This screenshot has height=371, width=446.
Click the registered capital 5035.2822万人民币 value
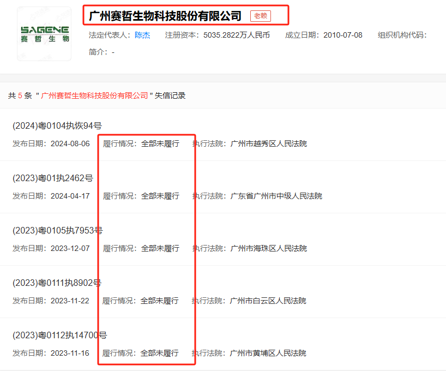[x=237, y=35]
